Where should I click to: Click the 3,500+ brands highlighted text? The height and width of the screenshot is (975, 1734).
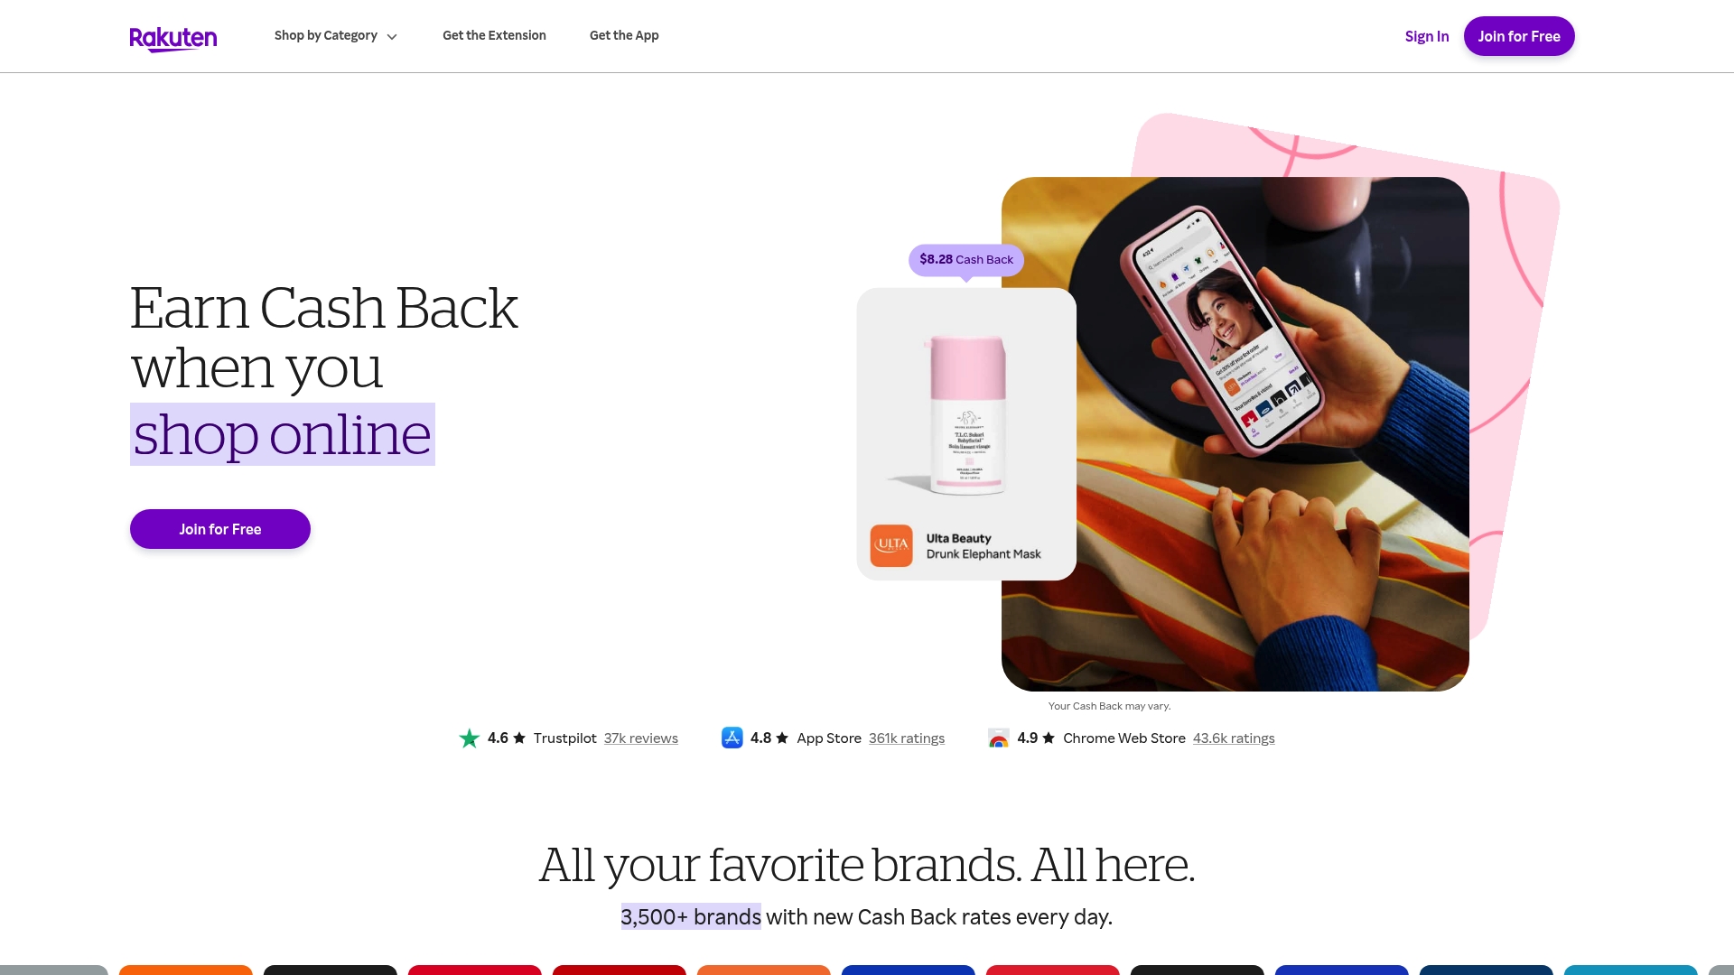(691, 916)
